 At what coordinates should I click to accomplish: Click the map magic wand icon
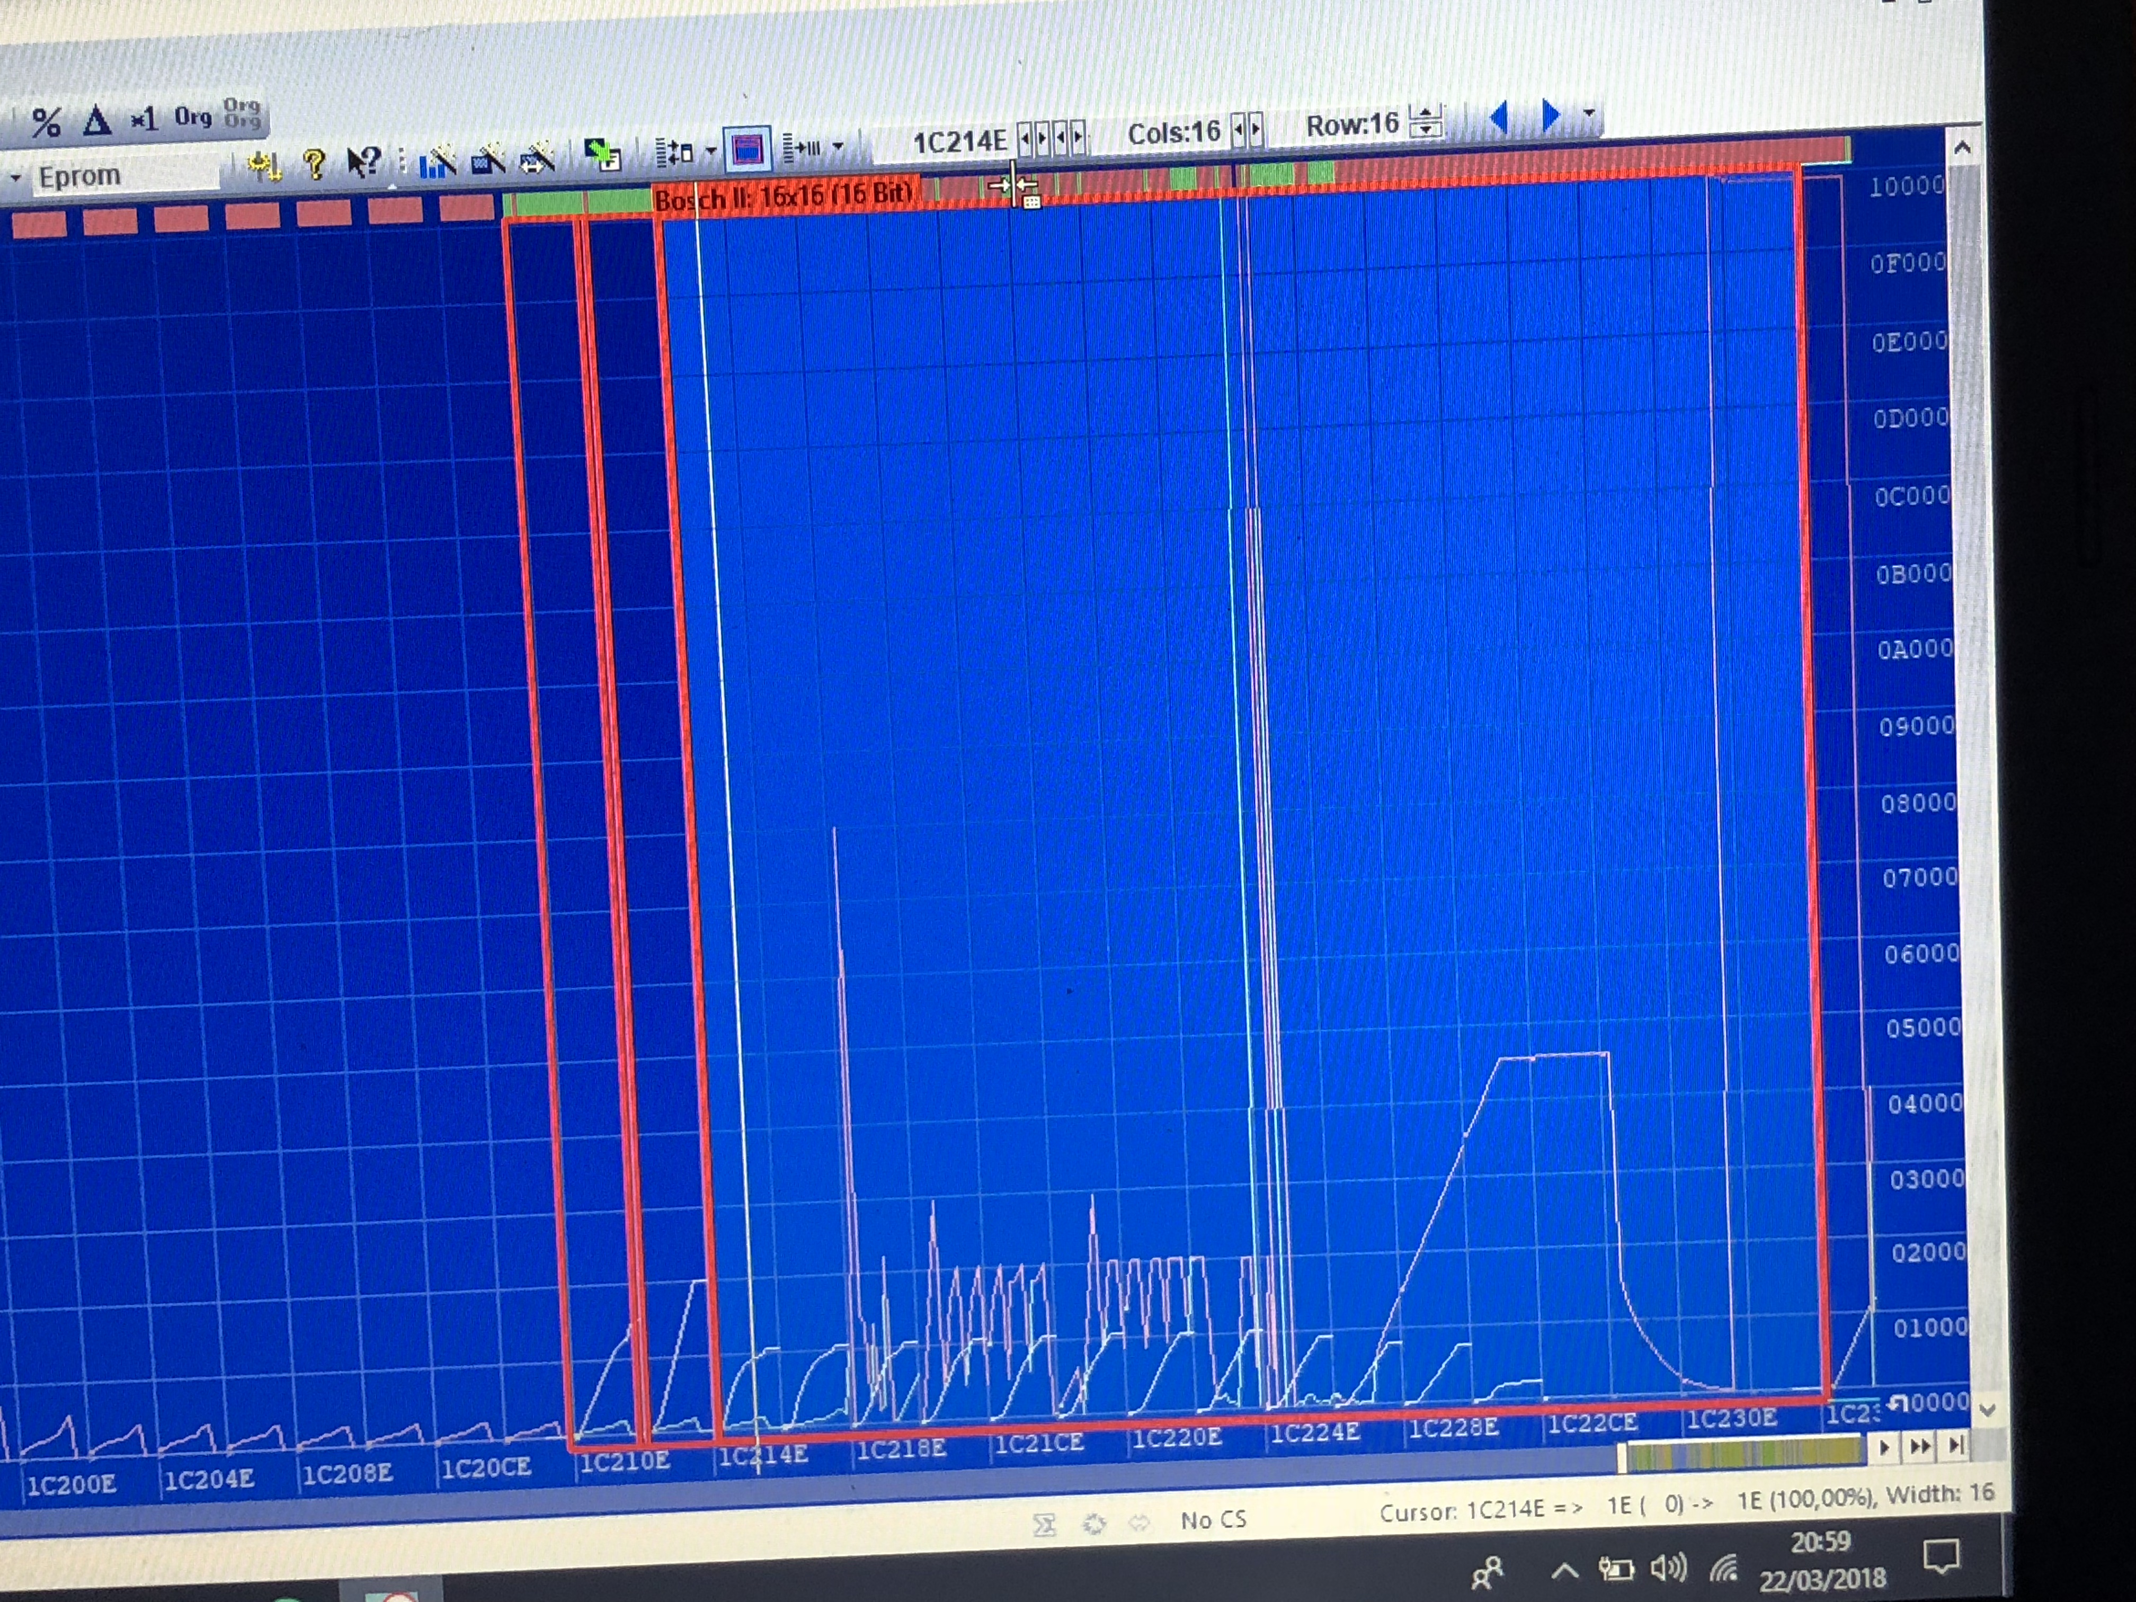coord(488,158)
